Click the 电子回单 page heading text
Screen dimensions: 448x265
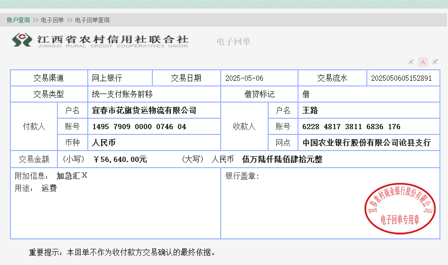coord(233,41)
